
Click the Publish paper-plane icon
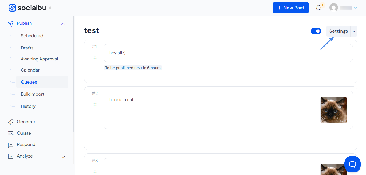[x=11, y=24]
